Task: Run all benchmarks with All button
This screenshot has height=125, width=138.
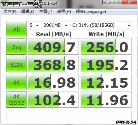Action: pos(16,29)
